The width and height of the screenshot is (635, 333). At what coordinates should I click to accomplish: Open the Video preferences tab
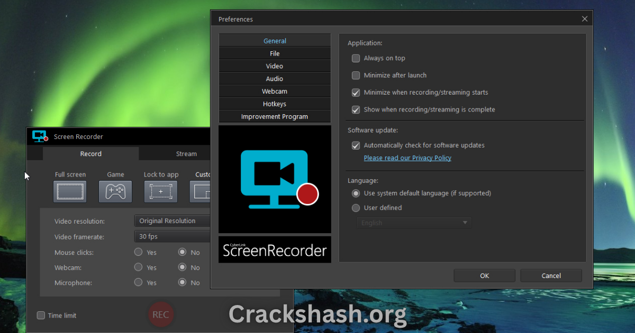pos(275,66)
